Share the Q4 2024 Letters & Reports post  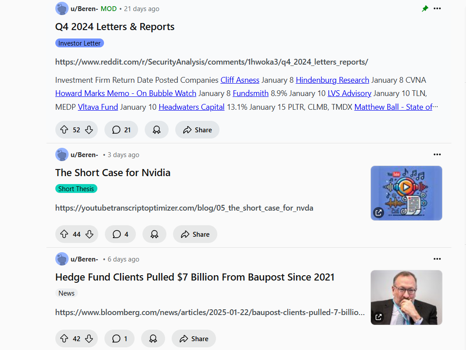coord(197,130)
